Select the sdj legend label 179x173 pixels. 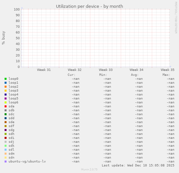11,142
